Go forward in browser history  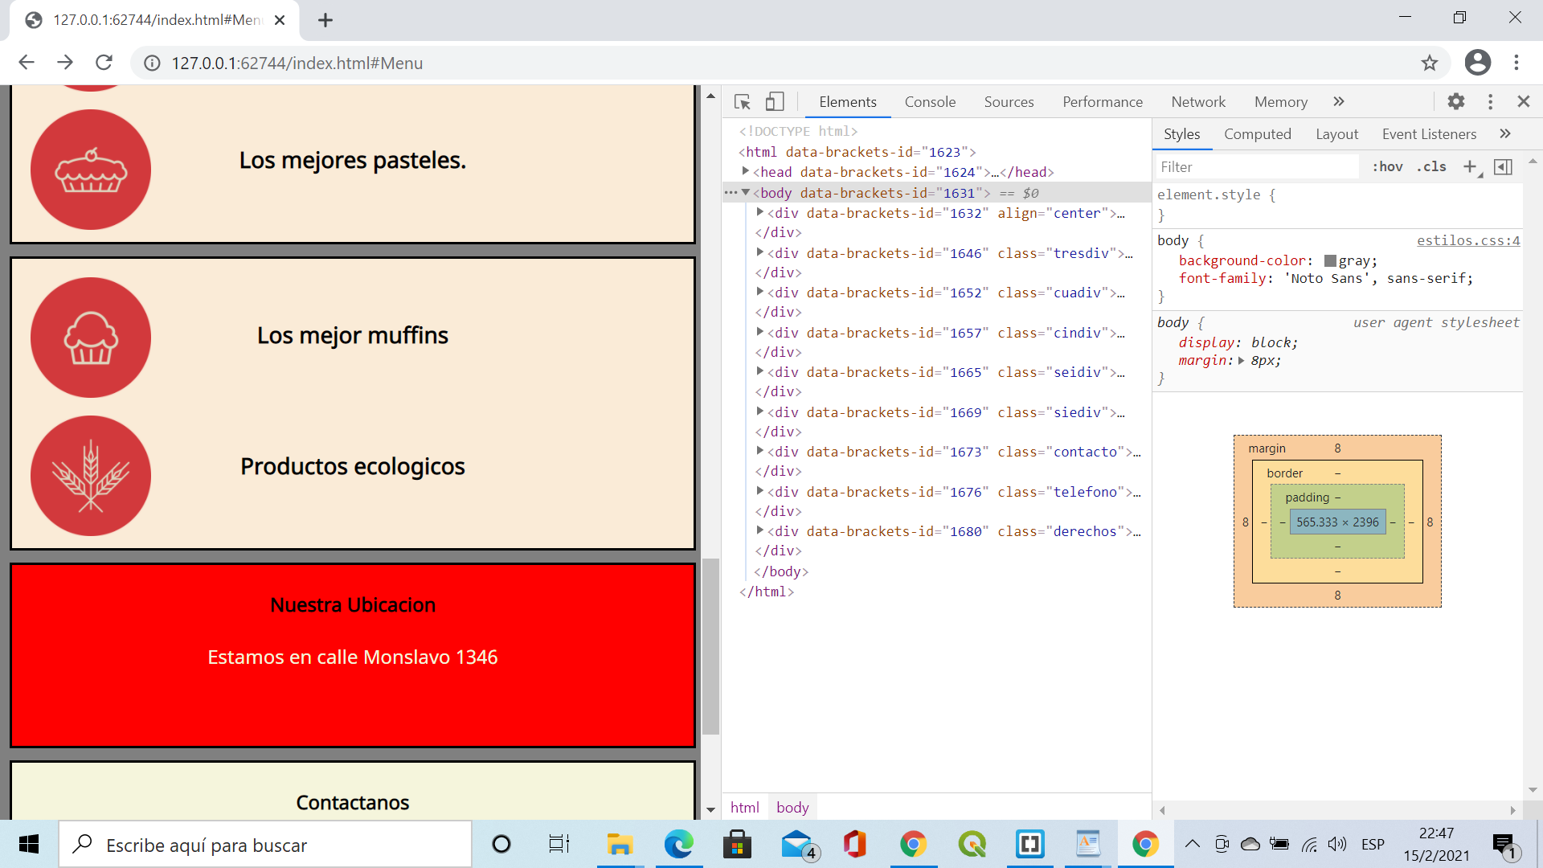65,63
